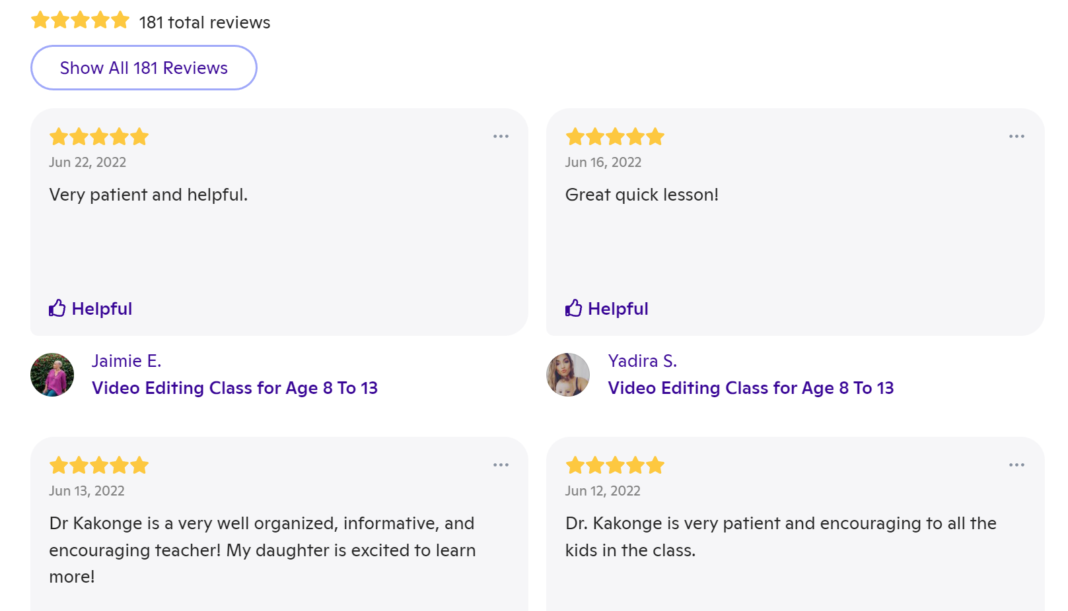Click Yadira S.'s profile photo

click(568, 375)
